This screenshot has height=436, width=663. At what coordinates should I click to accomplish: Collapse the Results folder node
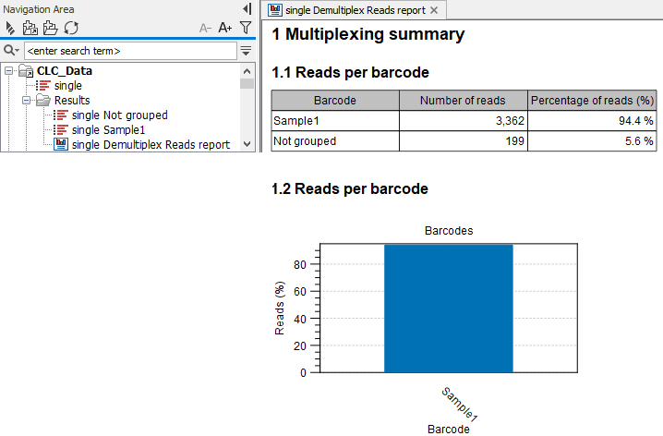point(28,101)
